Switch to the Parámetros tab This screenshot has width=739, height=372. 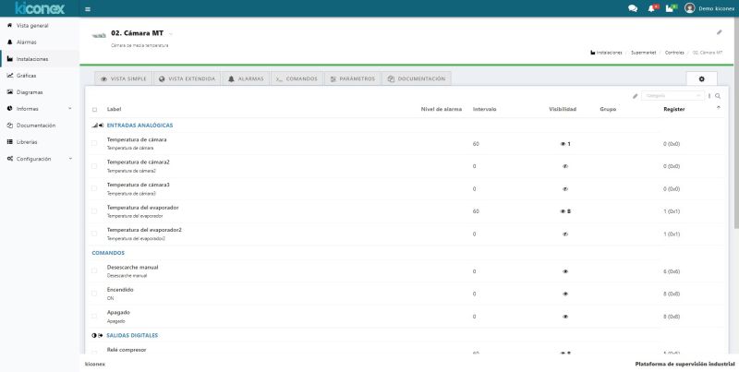click(353, 79)
